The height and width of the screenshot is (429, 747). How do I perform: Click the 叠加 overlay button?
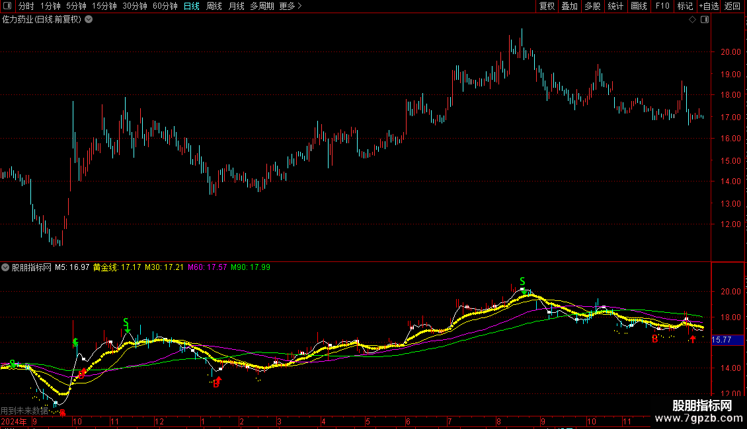[570, 6]
